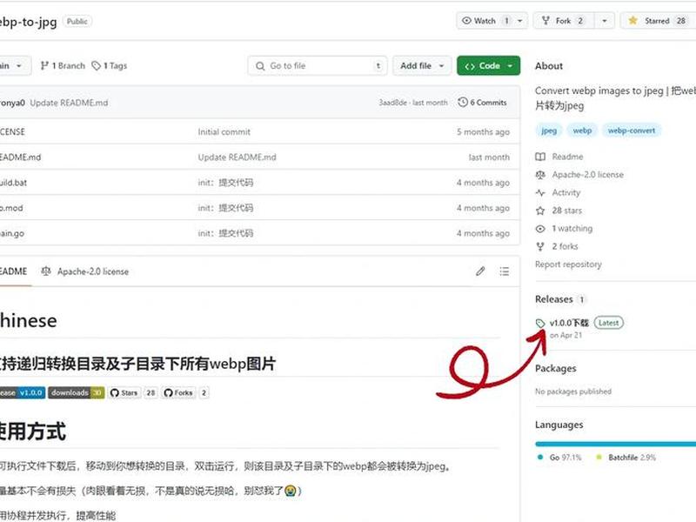Click the crying emoji in the README text
This screenshot has height=522, width=696.
pyautogui.click(x=291, y=491)
